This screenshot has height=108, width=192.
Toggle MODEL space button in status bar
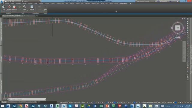(83, 102)
